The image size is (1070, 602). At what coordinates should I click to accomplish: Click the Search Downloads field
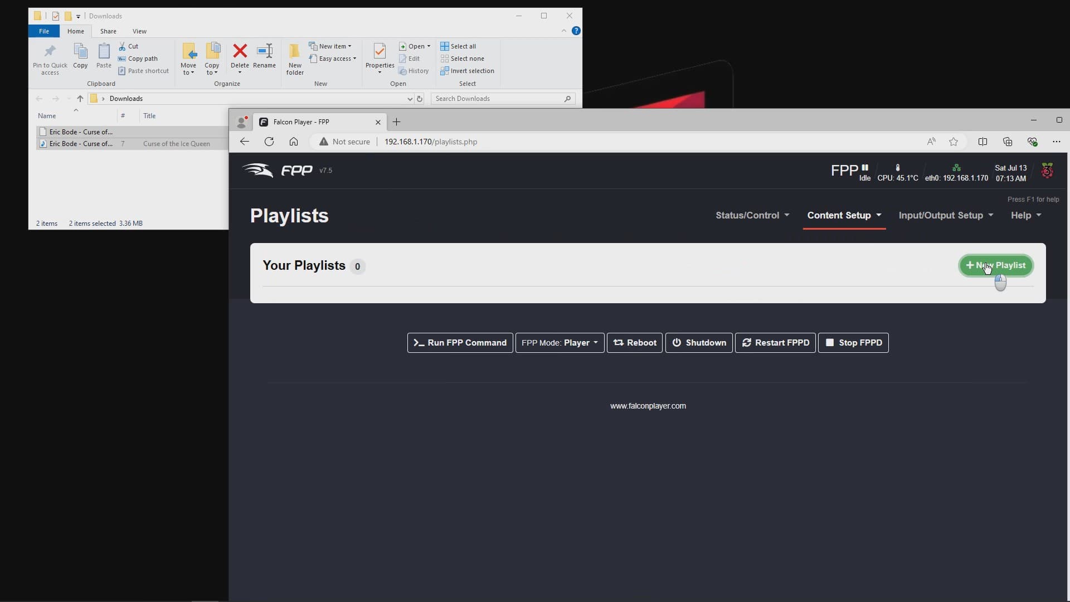pyautogui.click(x=503, y=99)
